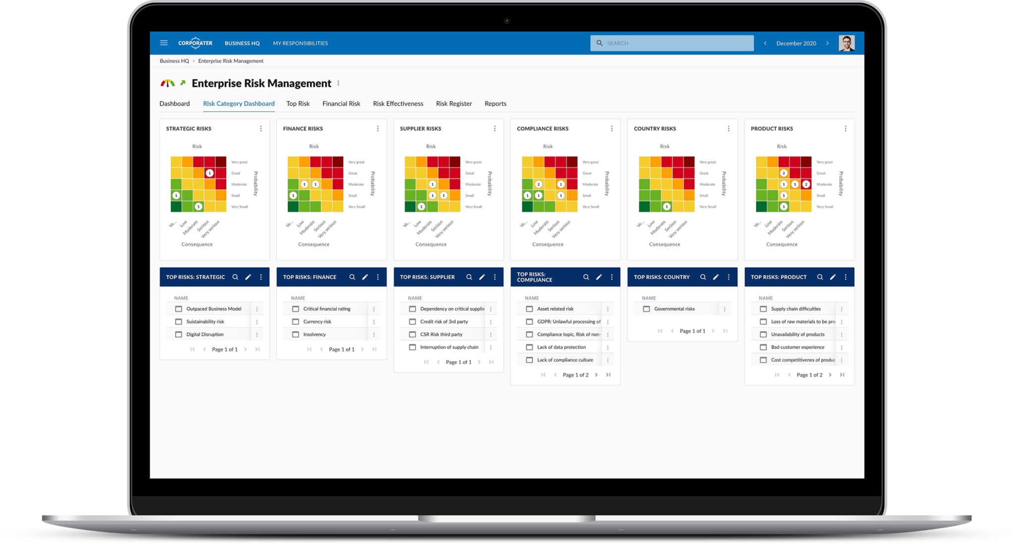Select the Risk Category Dashboard tab
This screenshot has width=1014, height=544.
240,103
